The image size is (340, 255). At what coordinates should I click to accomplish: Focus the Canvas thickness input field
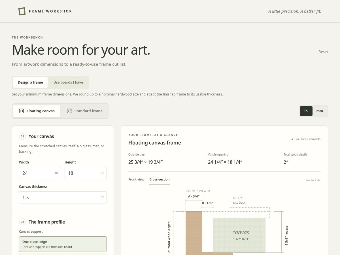(63, 197)
